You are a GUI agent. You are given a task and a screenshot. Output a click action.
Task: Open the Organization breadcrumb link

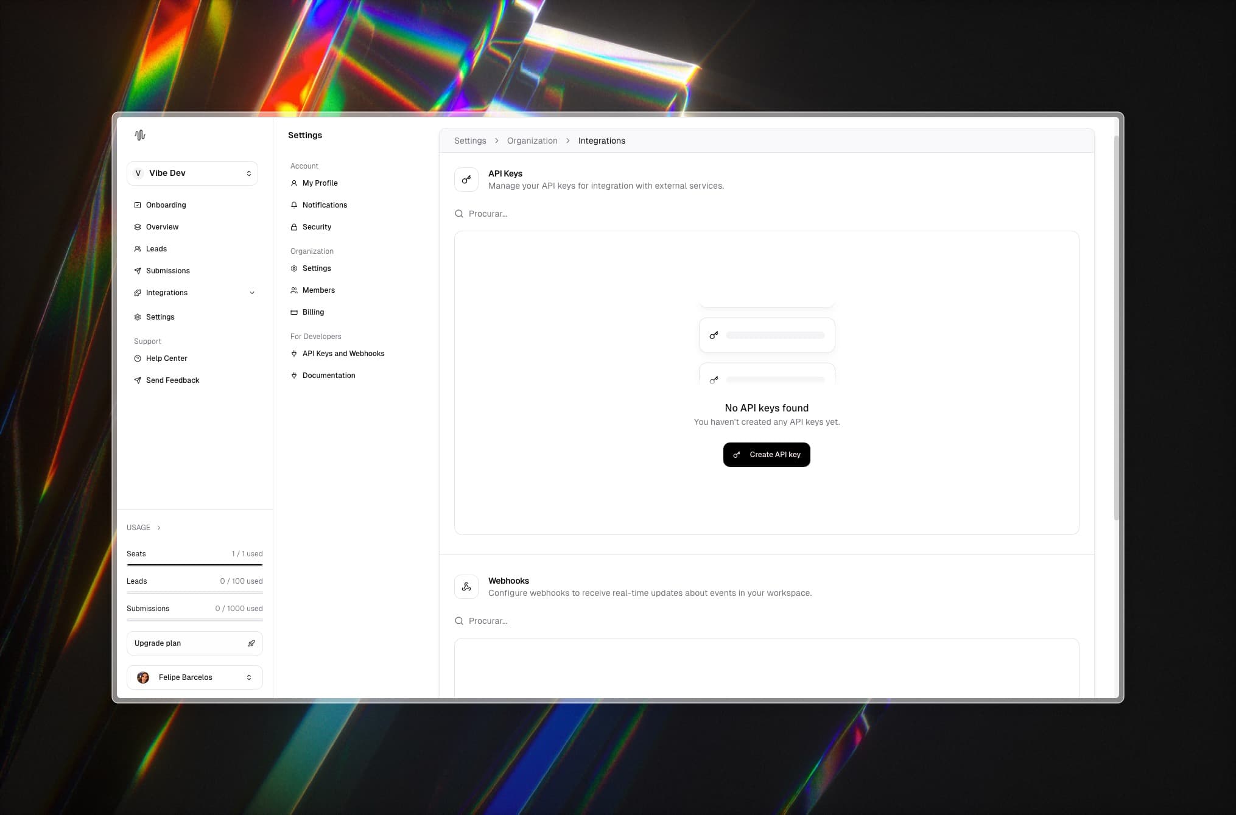532,141
